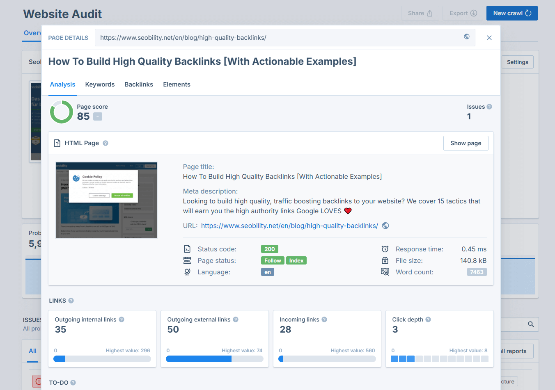The height and width of the screenshot is (390, 555).
Task: Click the page URL input field
Action: pyautogui.click(x=279, y=38)
